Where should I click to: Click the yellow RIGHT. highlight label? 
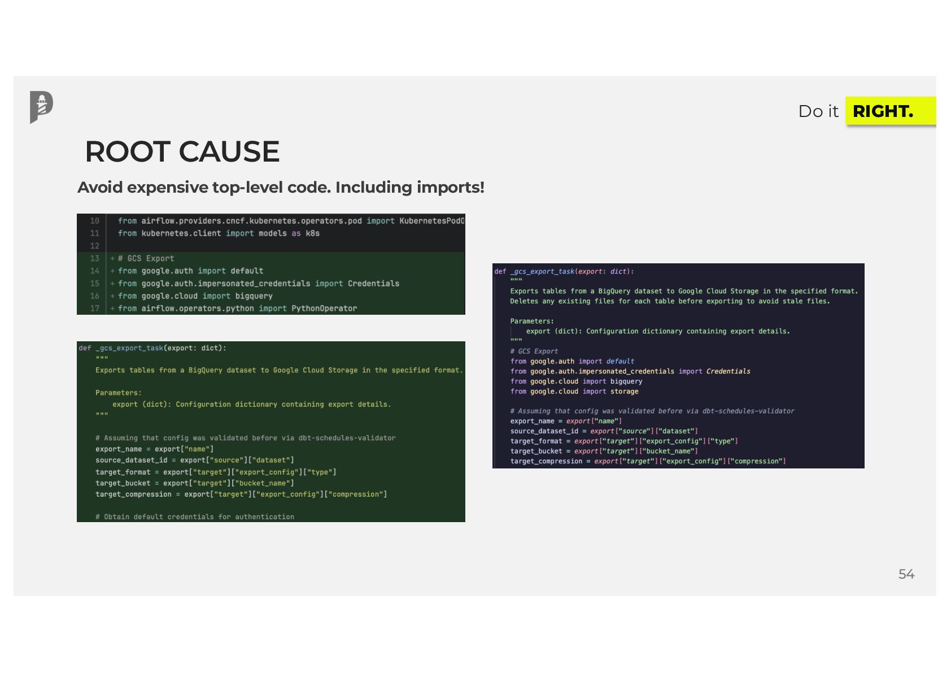[x=890, y=111]
